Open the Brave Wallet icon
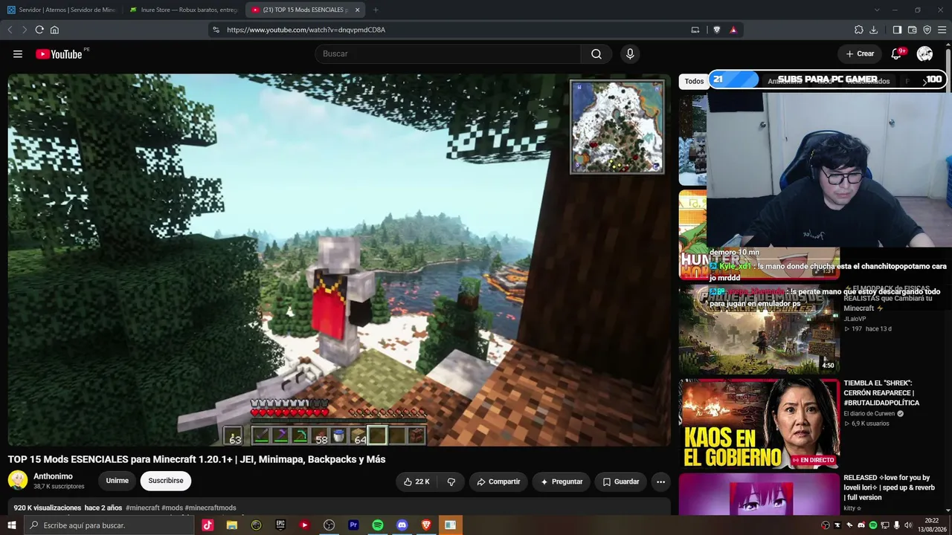This screenshot has width=952, height=535. point(913,30)
